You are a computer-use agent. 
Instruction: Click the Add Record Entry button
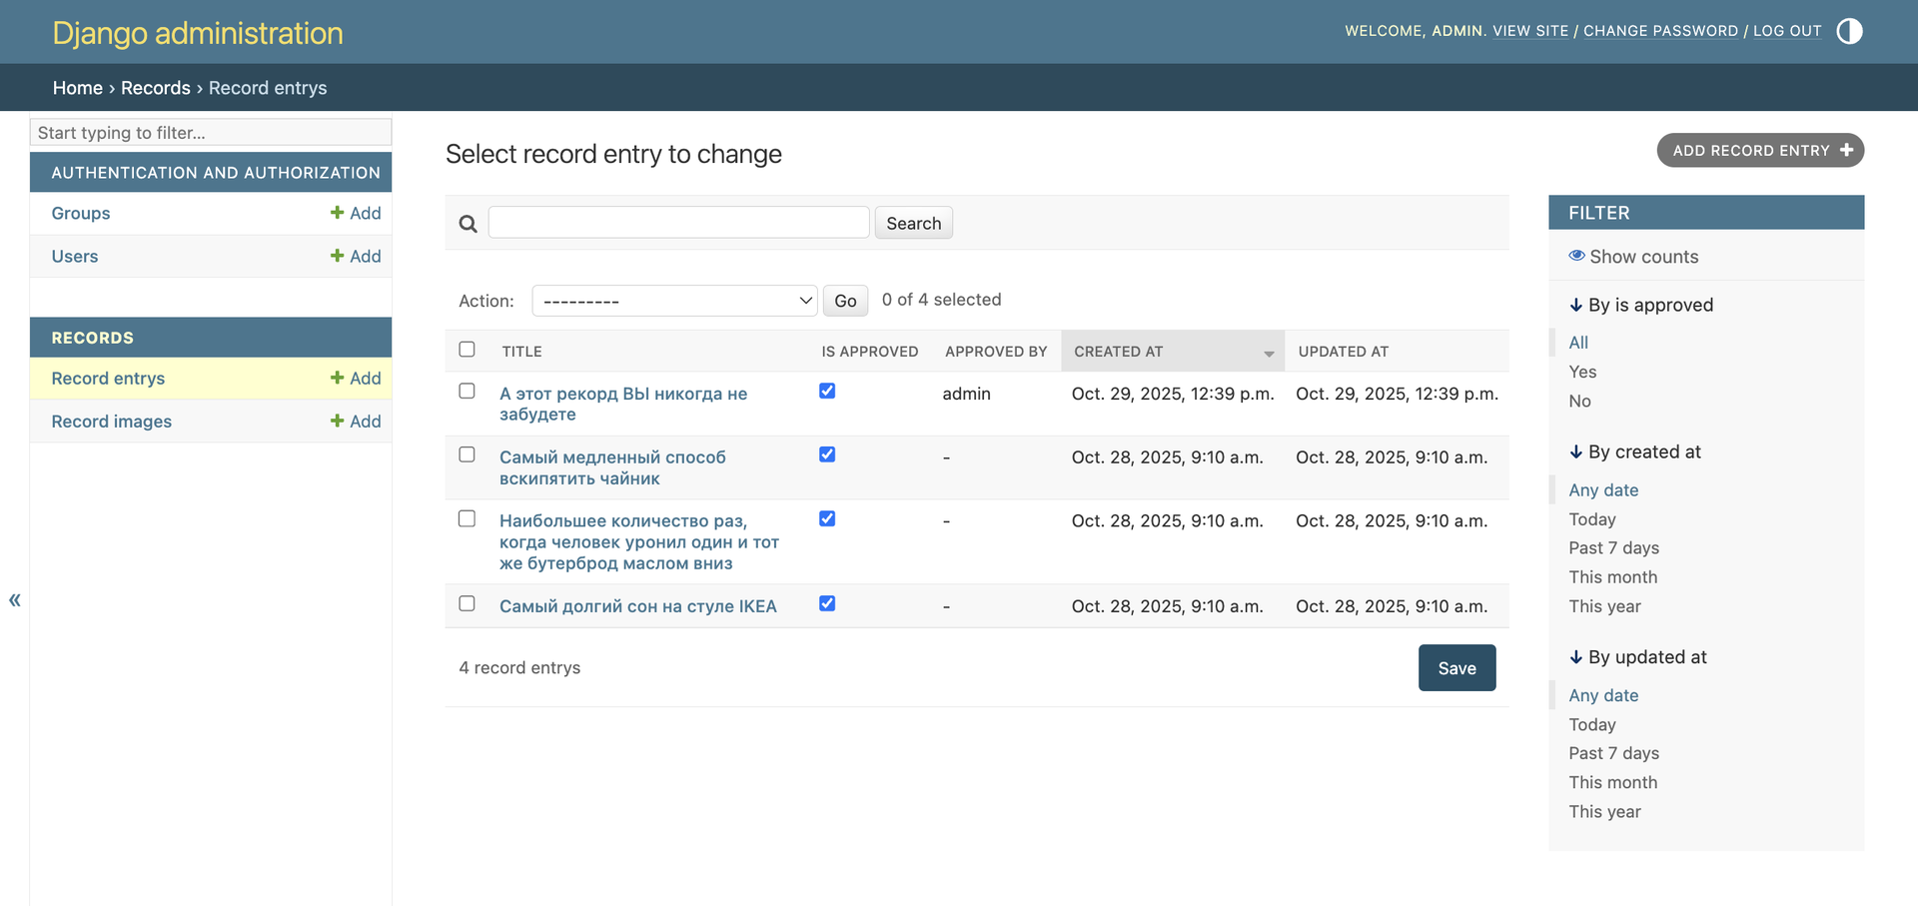tap(1759, 151)
